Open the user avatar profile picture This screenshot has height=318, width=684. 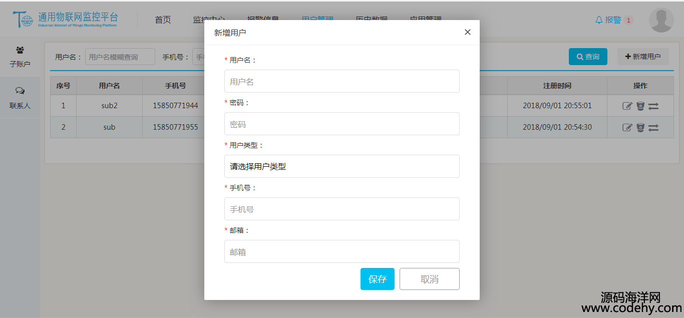(x=661, y=20)
